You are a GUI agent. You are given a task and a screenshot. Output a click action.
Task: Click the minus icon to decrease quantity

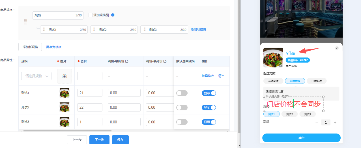coord(317,123)
